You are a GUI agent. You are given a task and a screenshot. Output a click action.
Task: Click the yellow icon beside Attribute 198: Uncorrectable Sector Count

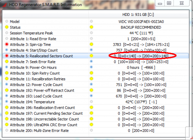click(x=7, y=119)
